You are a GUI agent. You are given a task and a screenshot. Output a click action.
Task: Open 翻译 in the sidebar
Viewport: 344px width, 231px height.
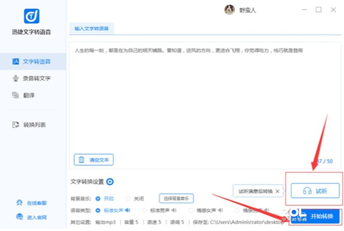pos(33,95)
